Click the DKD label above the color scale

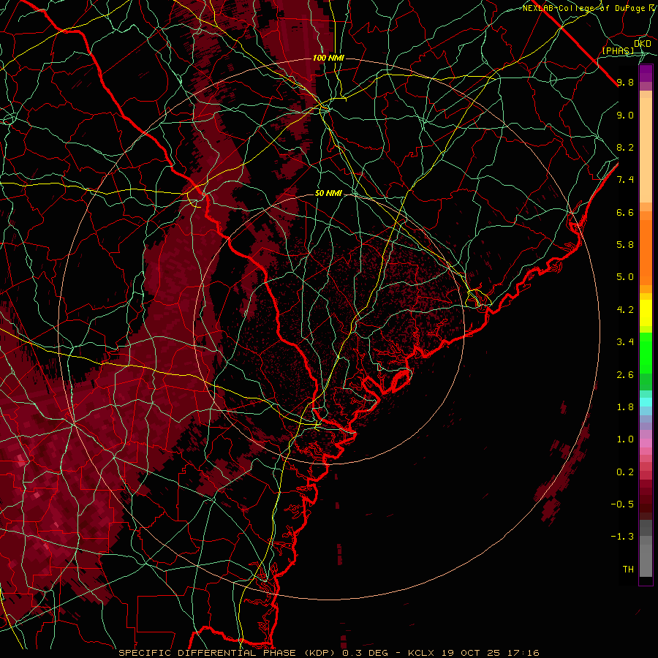pyautogui.click(x=643, y=44)
